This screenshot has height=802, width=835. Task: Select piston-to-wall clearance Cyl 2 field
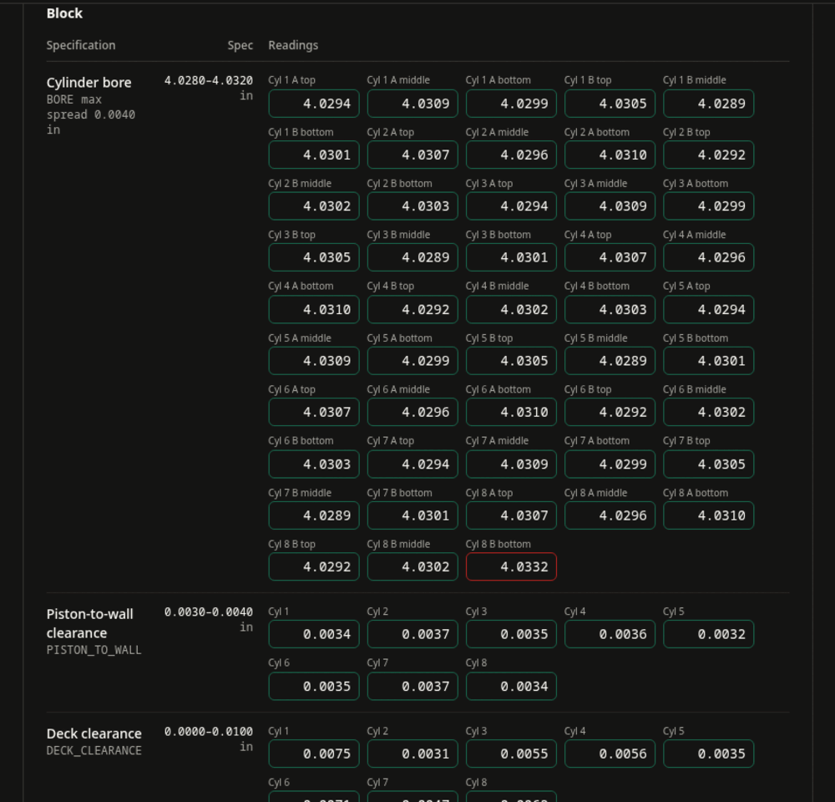click(412, 634)
